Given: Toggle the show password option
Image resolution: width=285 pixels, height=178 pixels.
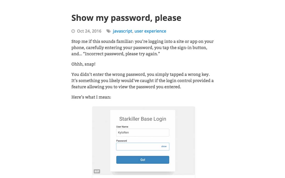Looking at the screenshot, I should pos(164,147).
